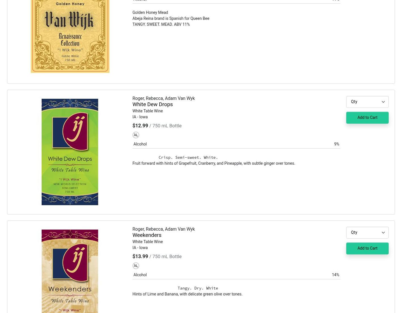Viewport: 402px width, 313px height.
Task: Click producer name above Weekenders
Action: coord(164,229)
